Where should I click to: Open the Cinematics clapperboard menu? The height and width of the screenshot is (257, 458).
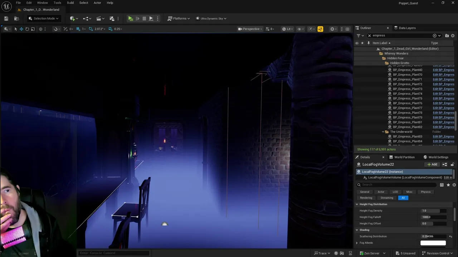100,19
